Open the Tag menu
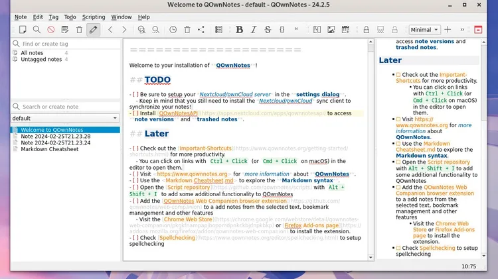498x279 pixels. [53, 17]
